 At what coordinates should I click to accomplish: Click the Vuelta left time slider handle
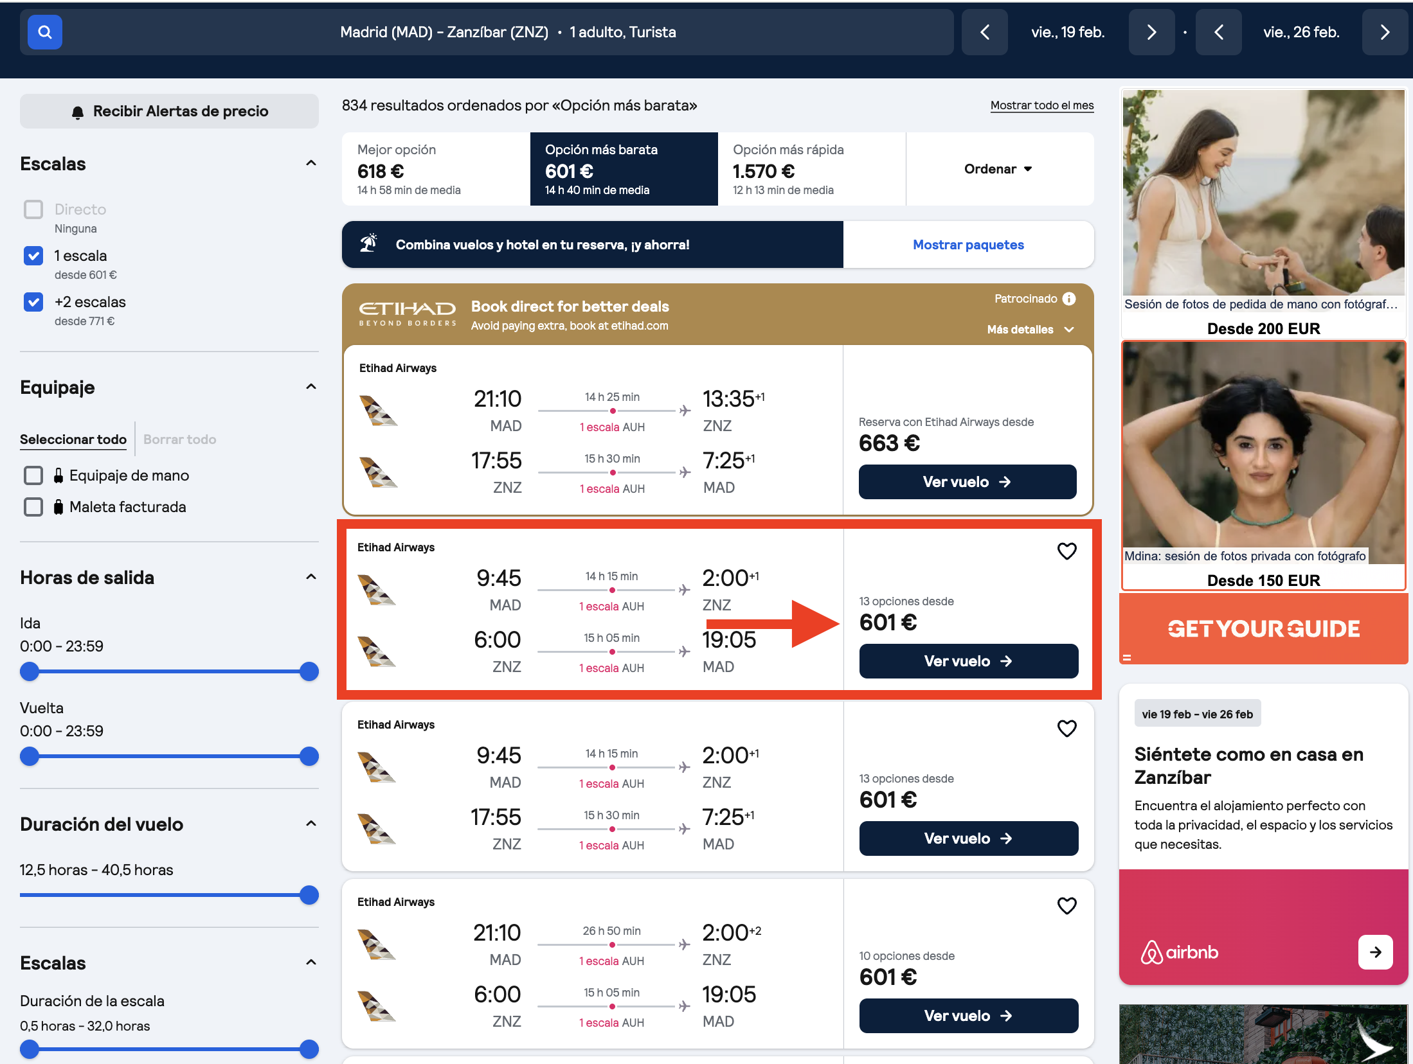point(30,757)
